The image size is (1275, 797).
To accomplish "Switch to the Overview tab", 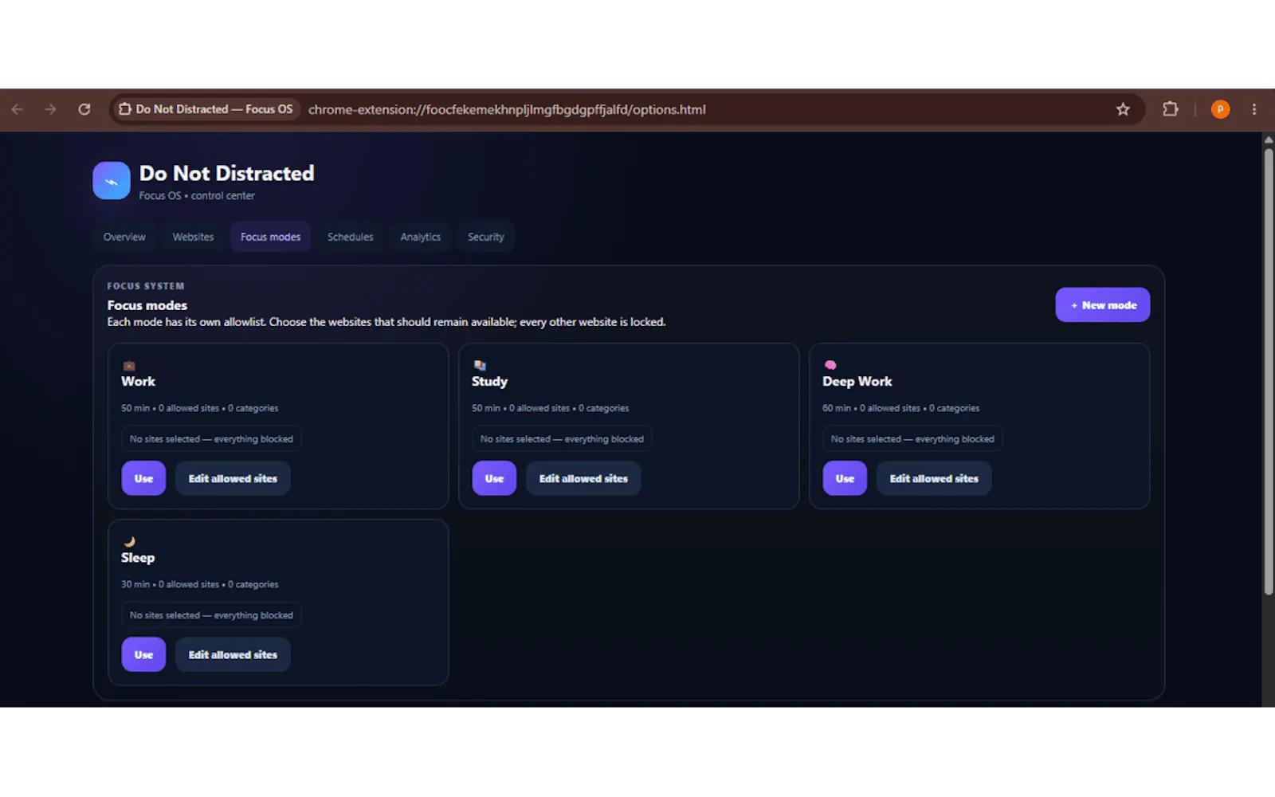I will (x=124, y=237).
